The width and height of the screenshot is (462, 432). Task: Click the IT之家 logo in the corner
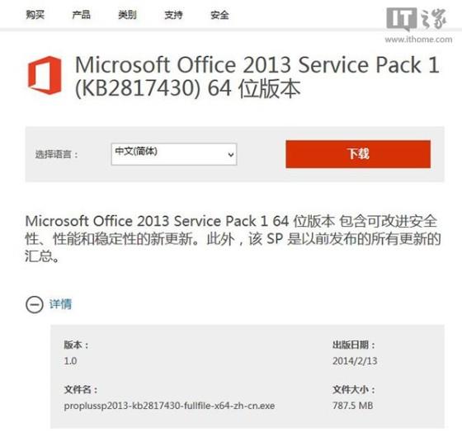coord(417,20)
